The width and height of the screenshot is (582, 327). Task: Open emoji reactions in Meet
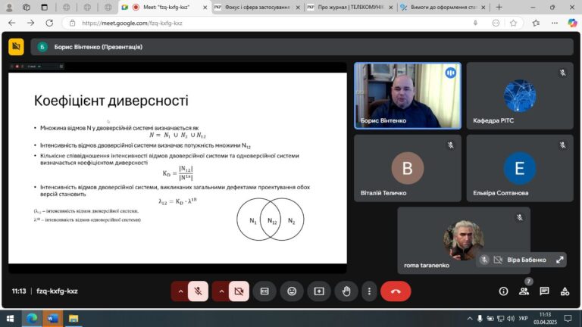[292, 291]
